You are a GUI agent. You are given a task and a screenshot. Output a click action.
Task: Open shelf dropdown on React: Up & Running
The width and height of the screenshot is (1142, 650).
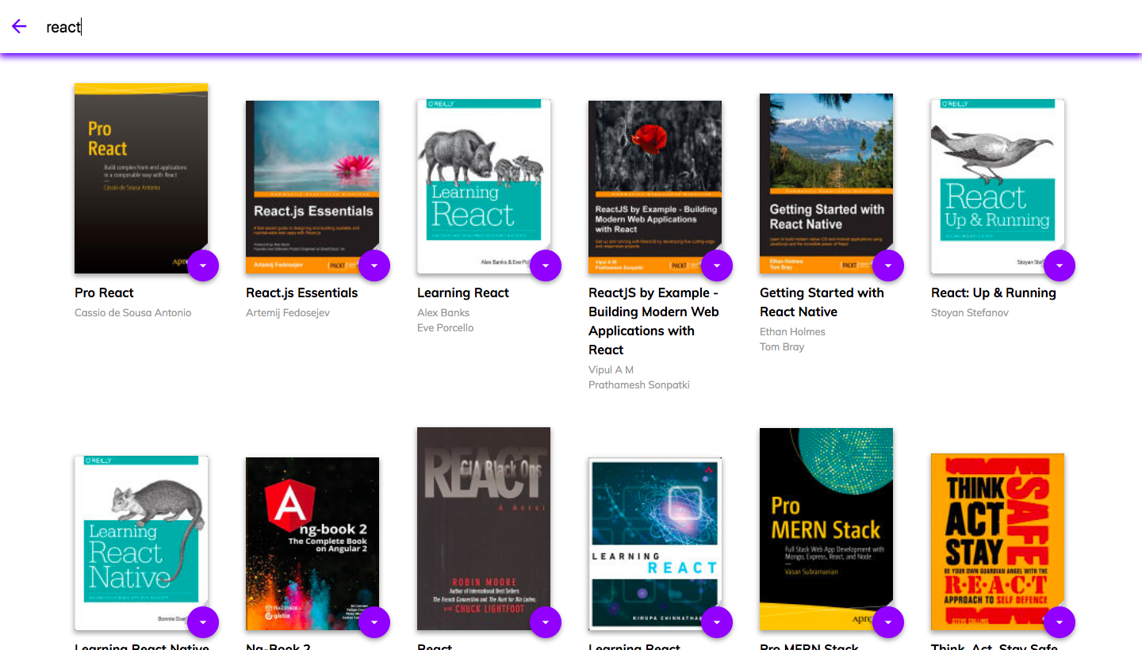click(x=1060, y=266)
